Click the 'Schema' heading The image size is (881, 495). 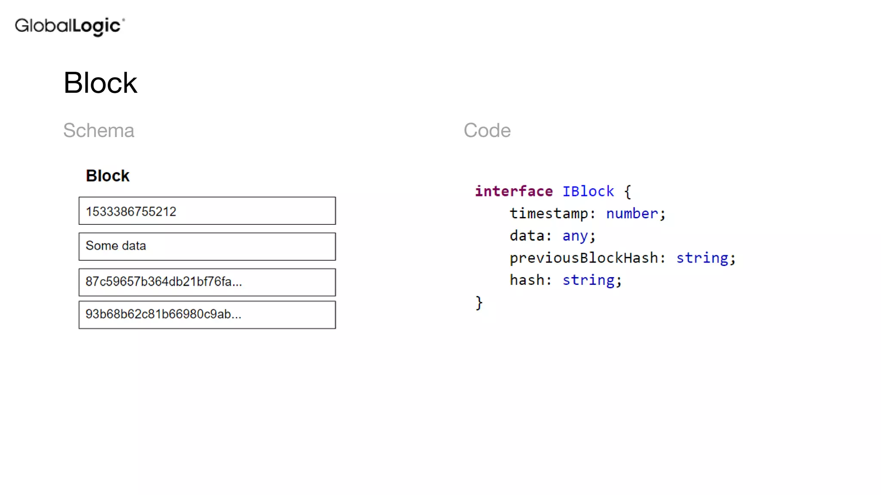[99, 130]
